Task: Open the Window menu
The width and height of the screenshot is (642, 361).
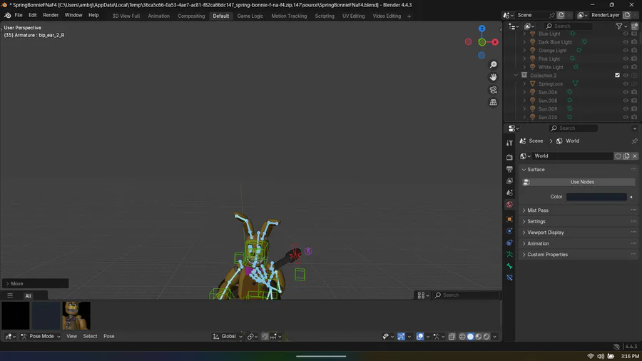Action: click(x=73, y=15)
